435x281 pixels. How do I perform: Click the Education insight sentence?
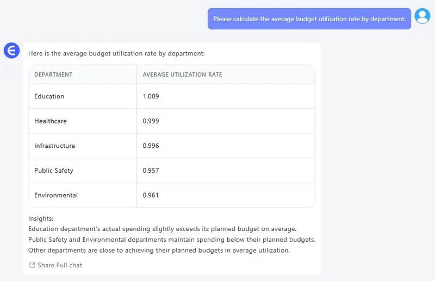pos(162,229)
